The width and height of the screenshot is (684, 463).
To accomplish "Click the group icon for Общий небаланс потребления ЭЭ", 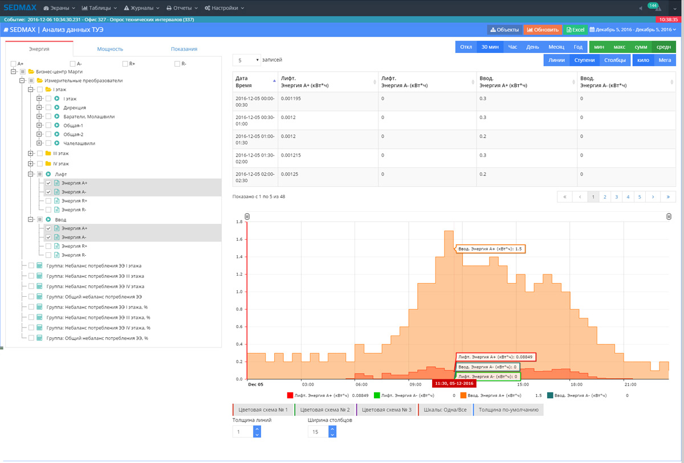I will (x=39, y=297).
